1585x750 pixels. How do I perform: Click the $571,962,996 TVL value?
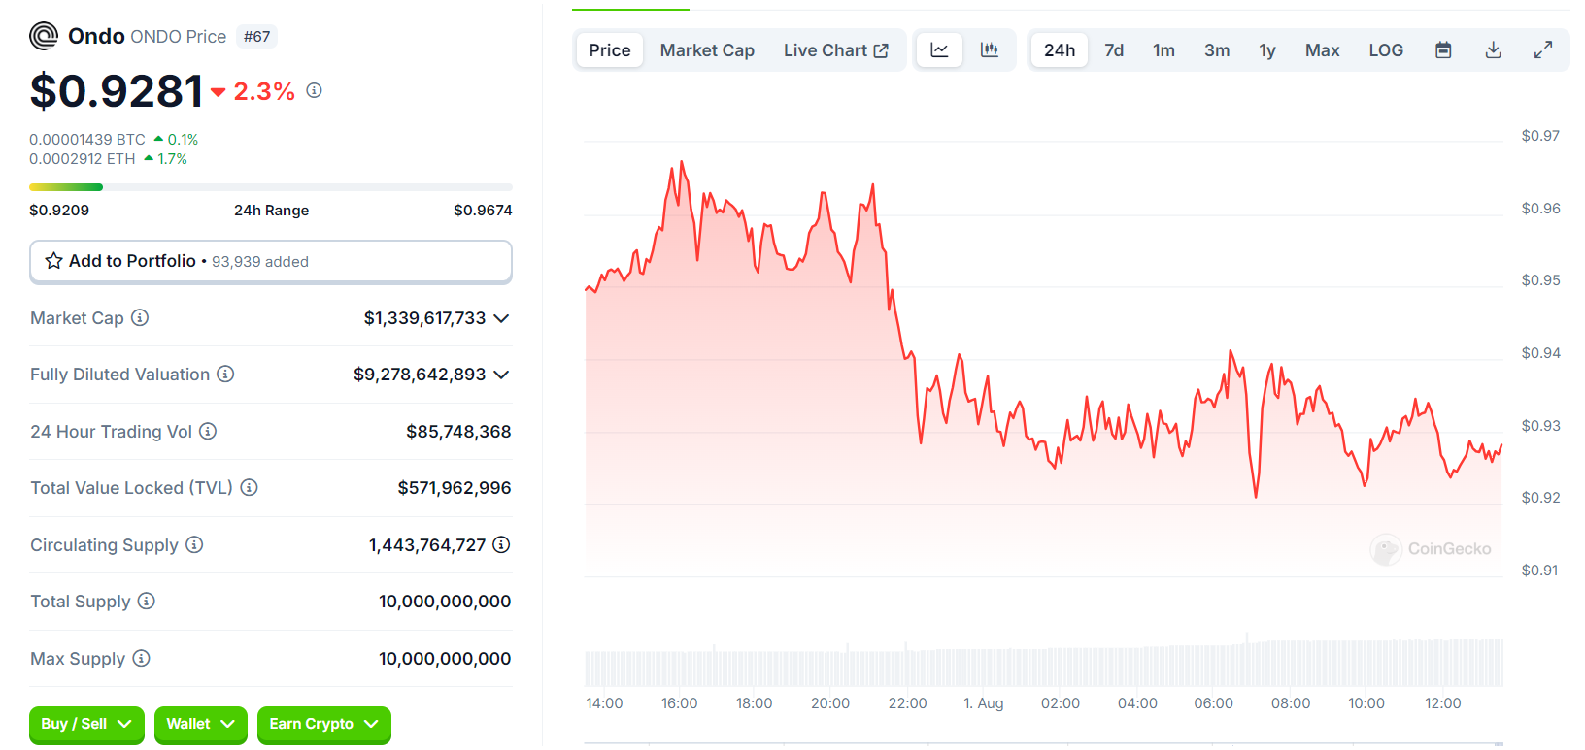pyautogui.click(x=455, y=488)
